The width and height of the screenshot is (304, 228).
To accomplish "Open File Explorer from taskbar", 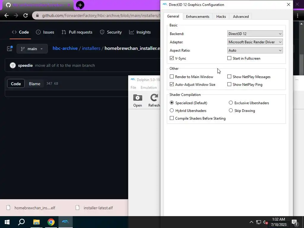I will 36,222.
